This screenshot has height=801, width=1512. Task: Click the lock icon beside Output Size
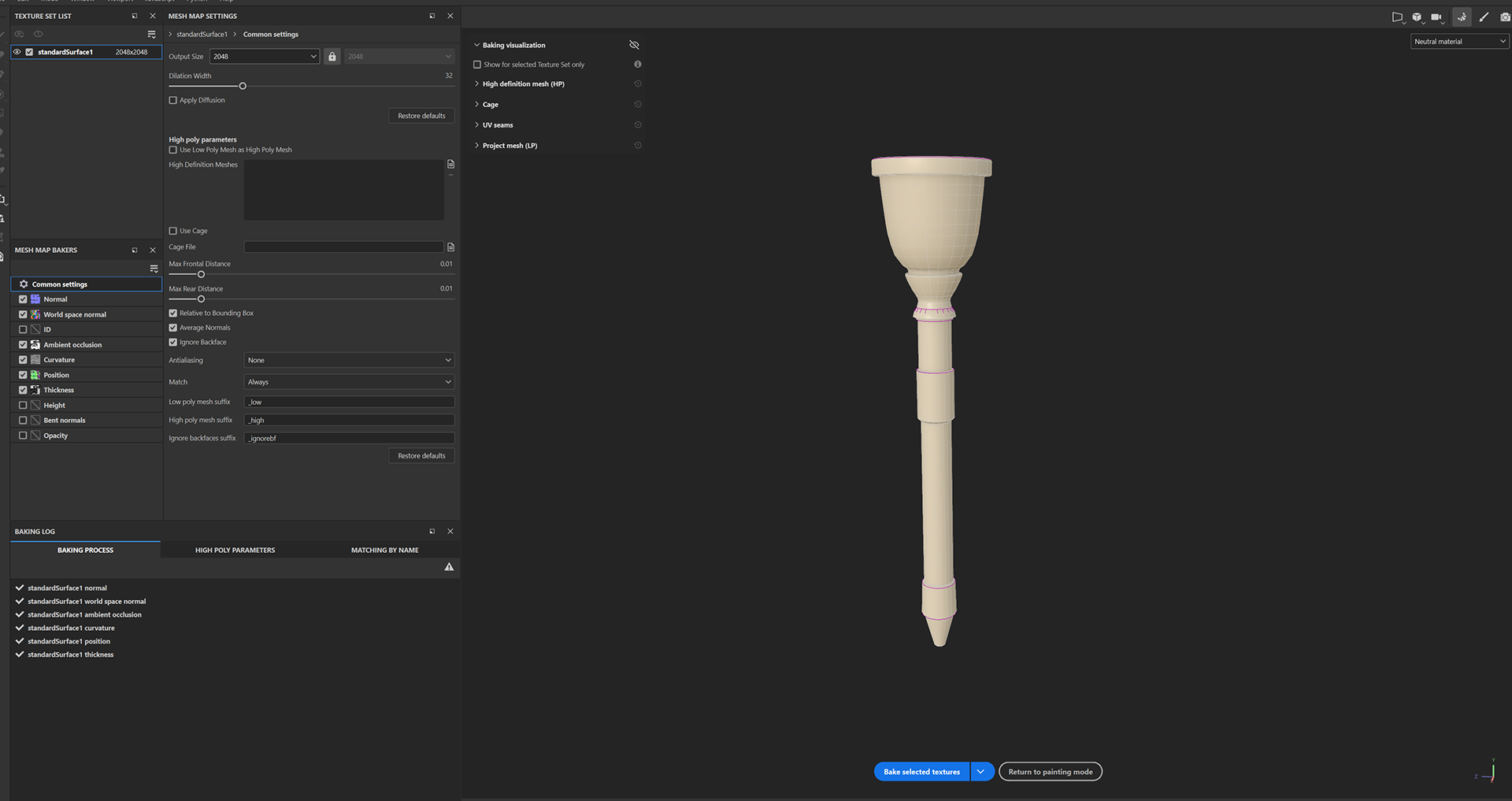pos(332,57)
